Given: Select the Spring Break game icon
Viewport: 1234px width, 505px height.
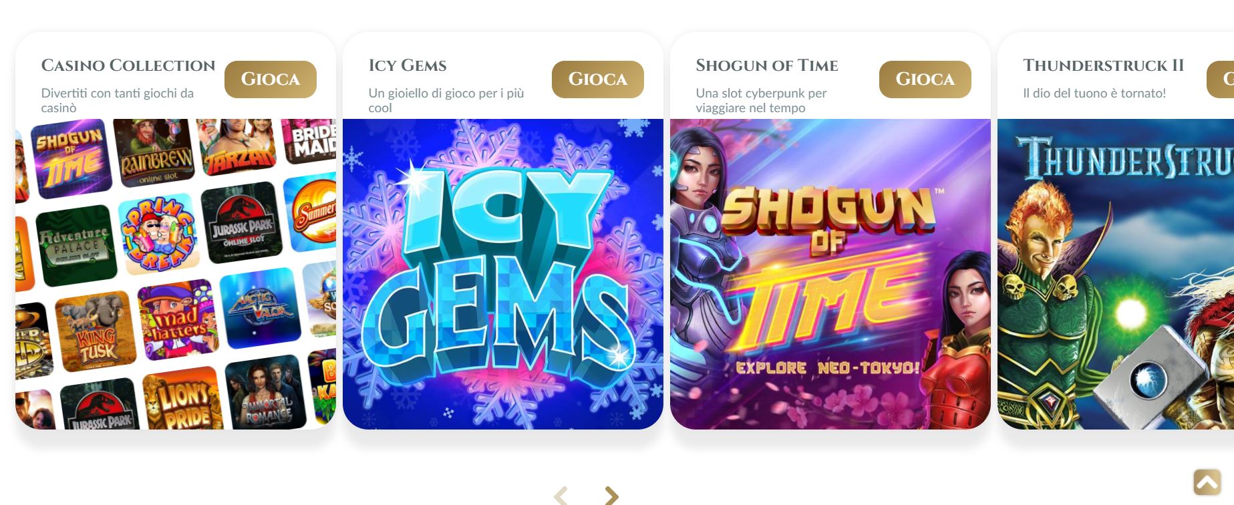Looking at the screenshot, I should pos(158,234).
